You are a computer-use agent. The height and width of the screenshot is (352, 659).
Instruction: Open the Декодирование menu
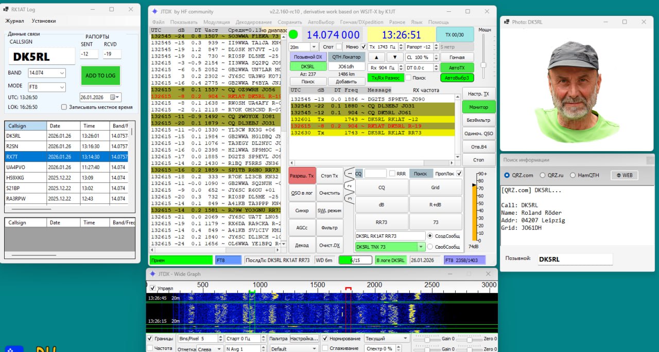point(254,22)
